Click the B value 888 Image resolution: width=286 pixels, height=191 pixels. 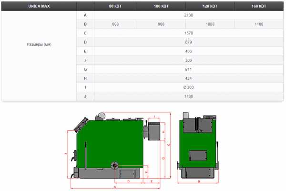(115, 24)
